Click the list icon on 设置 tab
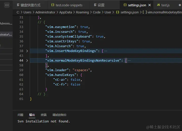182x131 pixels. click(x=95, y=5)
